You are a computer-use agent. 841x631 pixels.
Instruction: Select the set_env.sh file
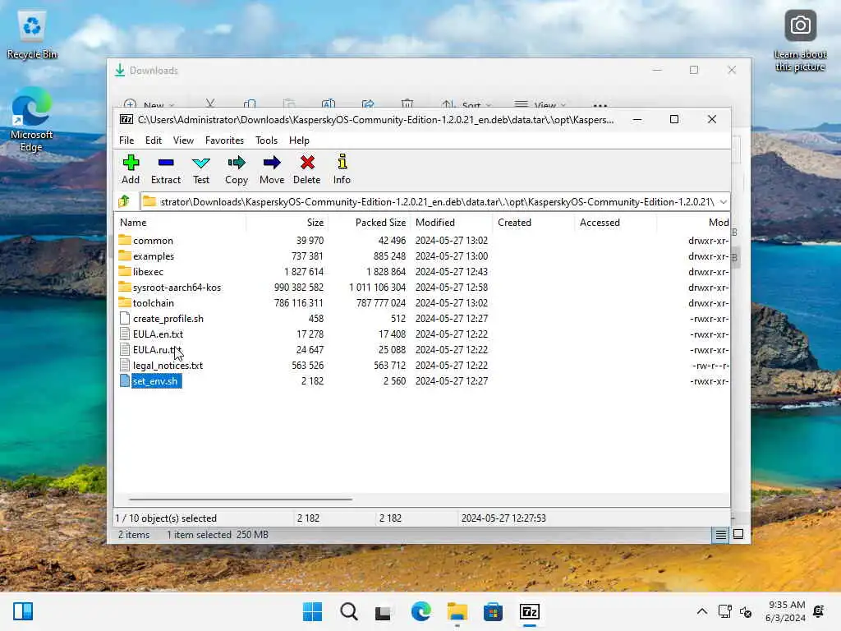pos(155,381)
